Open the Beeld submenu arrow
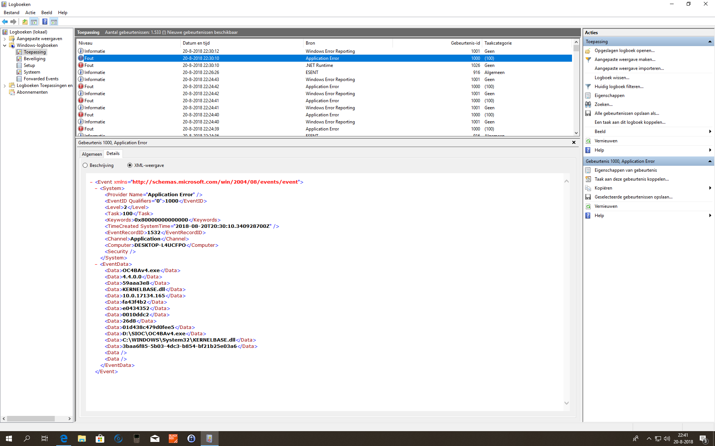715x446 pixels. click(x=710, y=132)
